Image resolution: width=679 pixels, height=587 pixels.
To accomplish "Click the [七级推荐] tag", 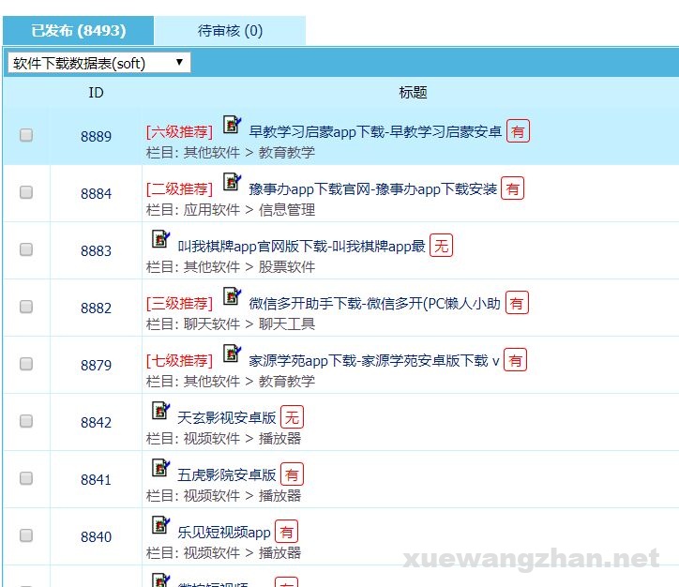I will (x=179, y=360).
